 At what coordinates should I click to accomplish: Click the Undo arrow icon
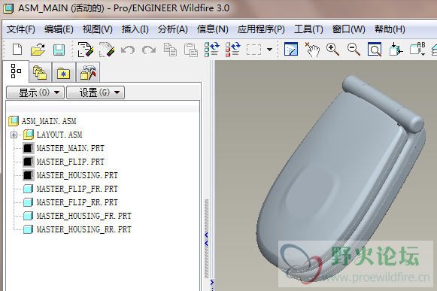coord(128,50)
